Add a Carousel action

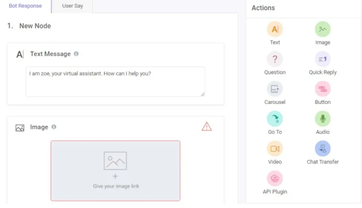(x=275, y=89)
